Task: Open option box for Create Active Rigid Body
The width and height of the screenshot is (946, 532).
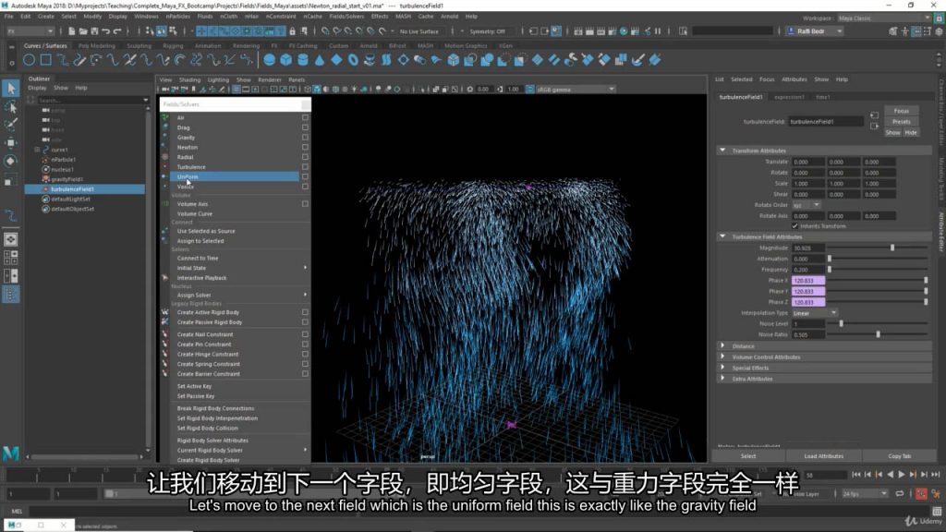Action: [x=305, y=312]
